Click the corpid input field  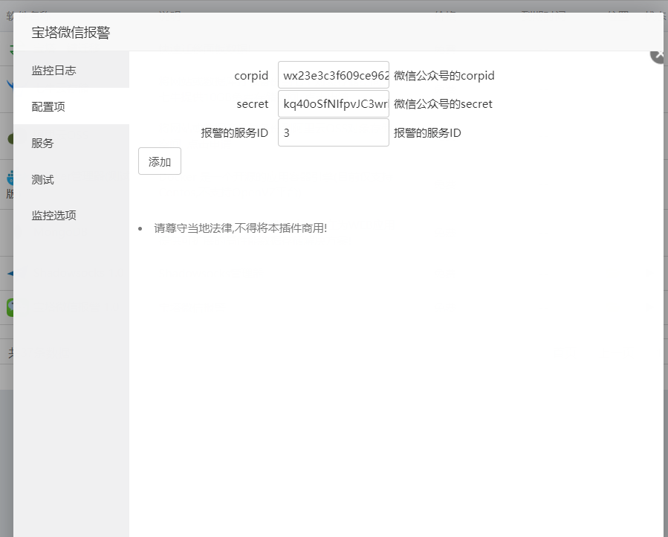click(334, 75)
